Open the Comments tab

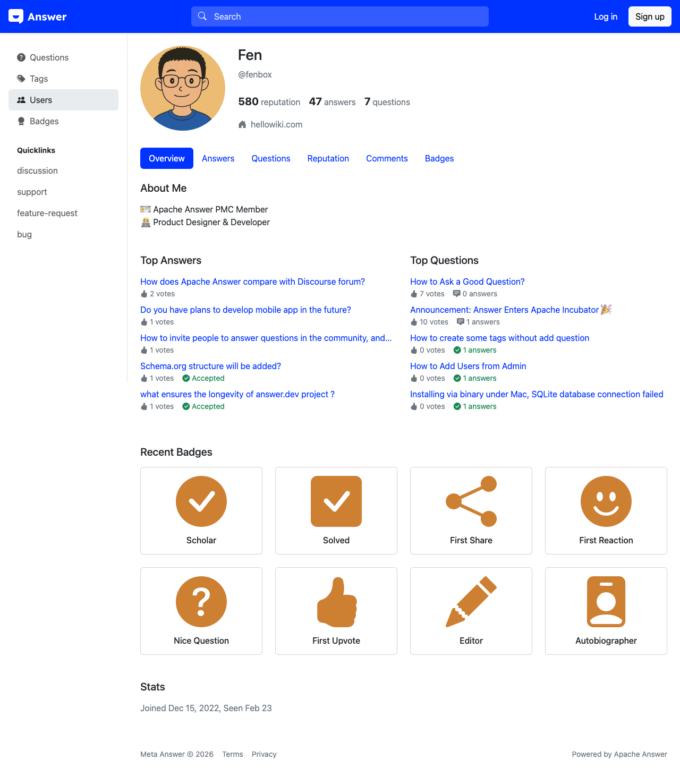[x=387, y=158]
